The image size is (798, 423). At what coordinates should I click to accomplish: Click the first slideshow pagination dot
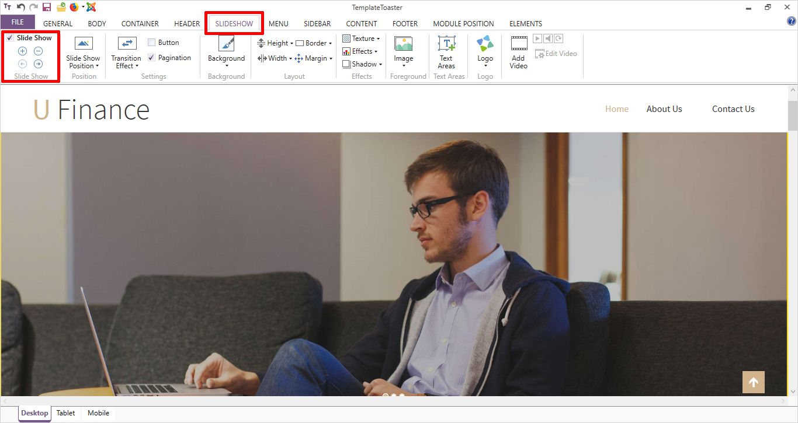pos(386,396)
